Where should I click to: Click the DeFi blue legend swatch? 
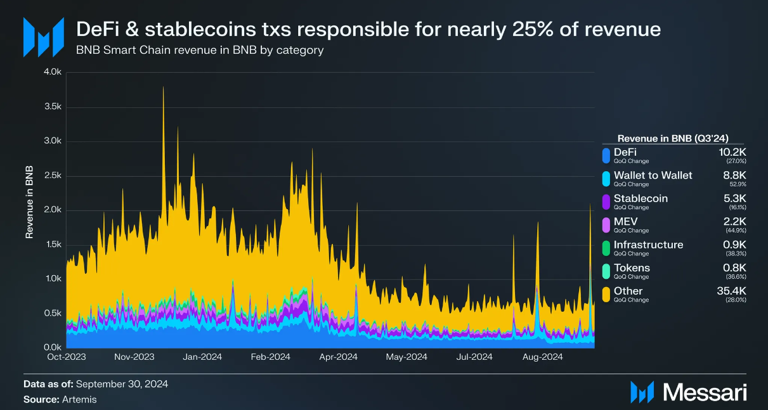click(606, 155)
